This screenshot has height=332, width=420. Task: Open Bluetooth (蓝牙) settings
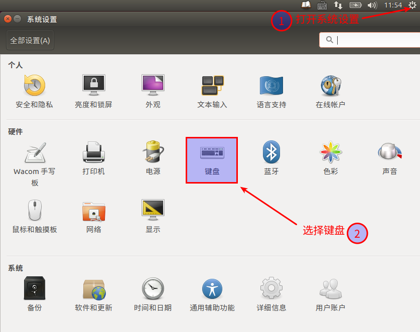pos(271,158)
